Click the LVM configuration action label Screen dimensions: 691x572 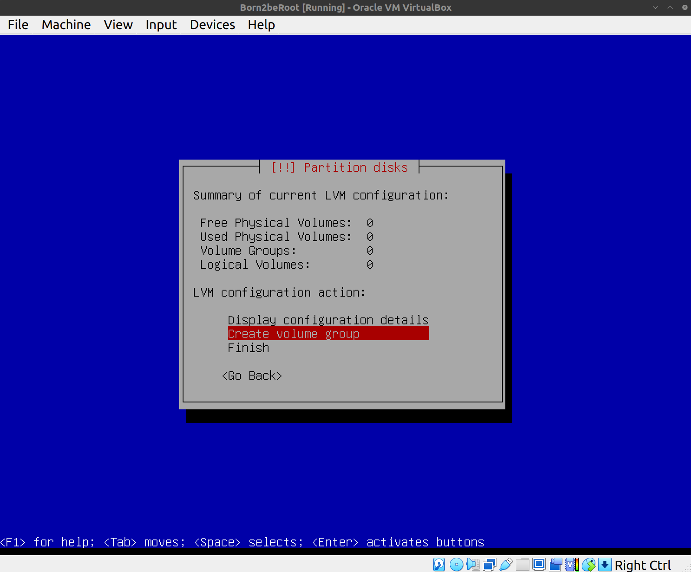pyautogui.click(x=279, y=292)
